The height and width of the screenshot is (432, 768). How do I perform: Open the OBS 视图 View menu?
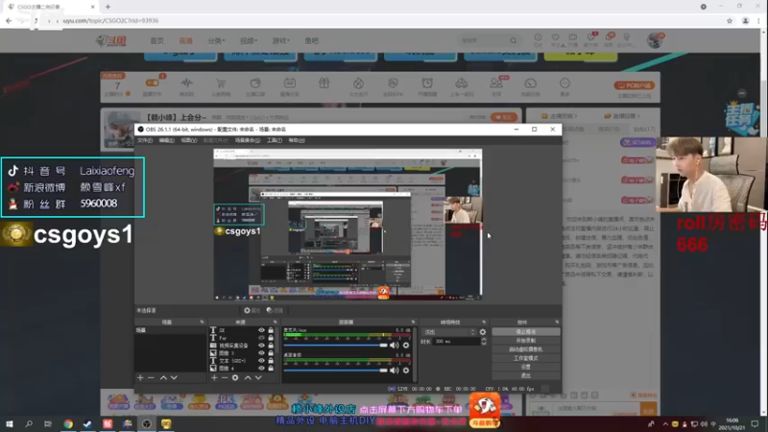pos(188,140)
